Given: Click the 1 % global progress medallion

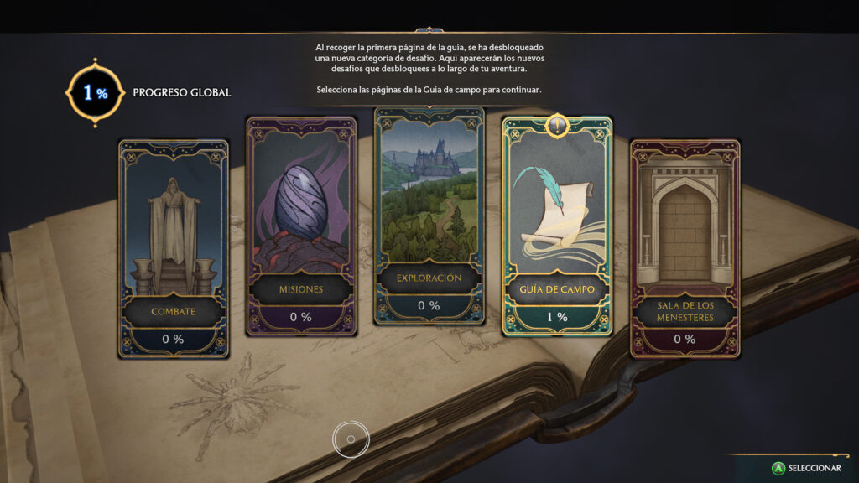Looking at the screenshot, I should (x=96, y=92).
